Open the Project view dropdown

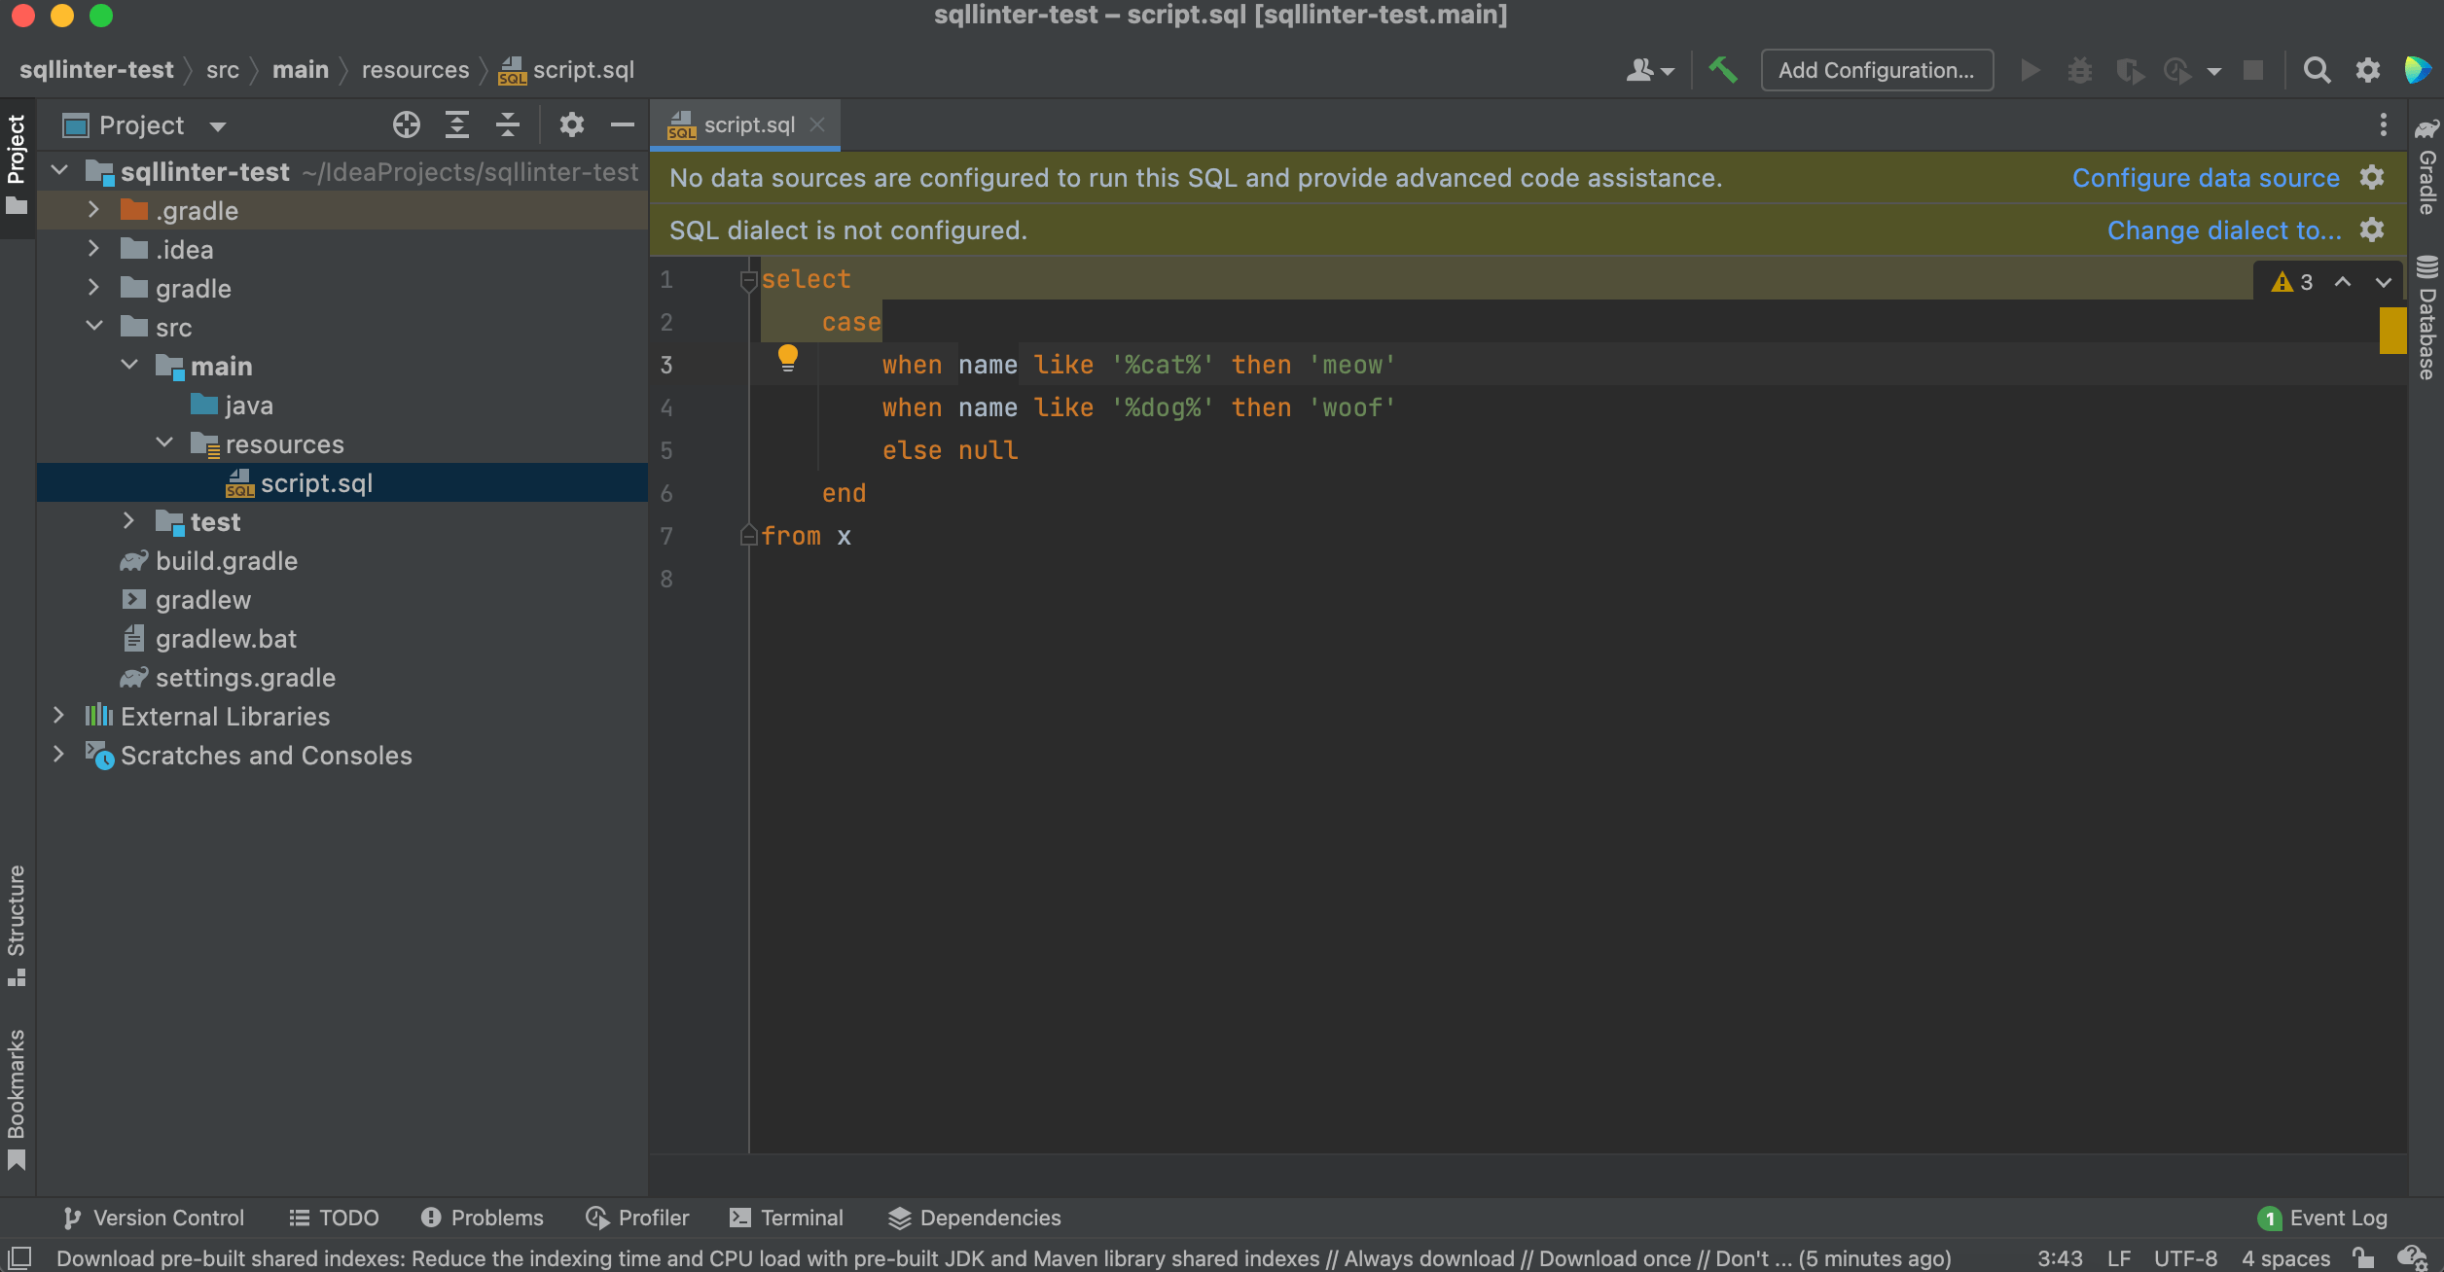[x=218, y=126]
